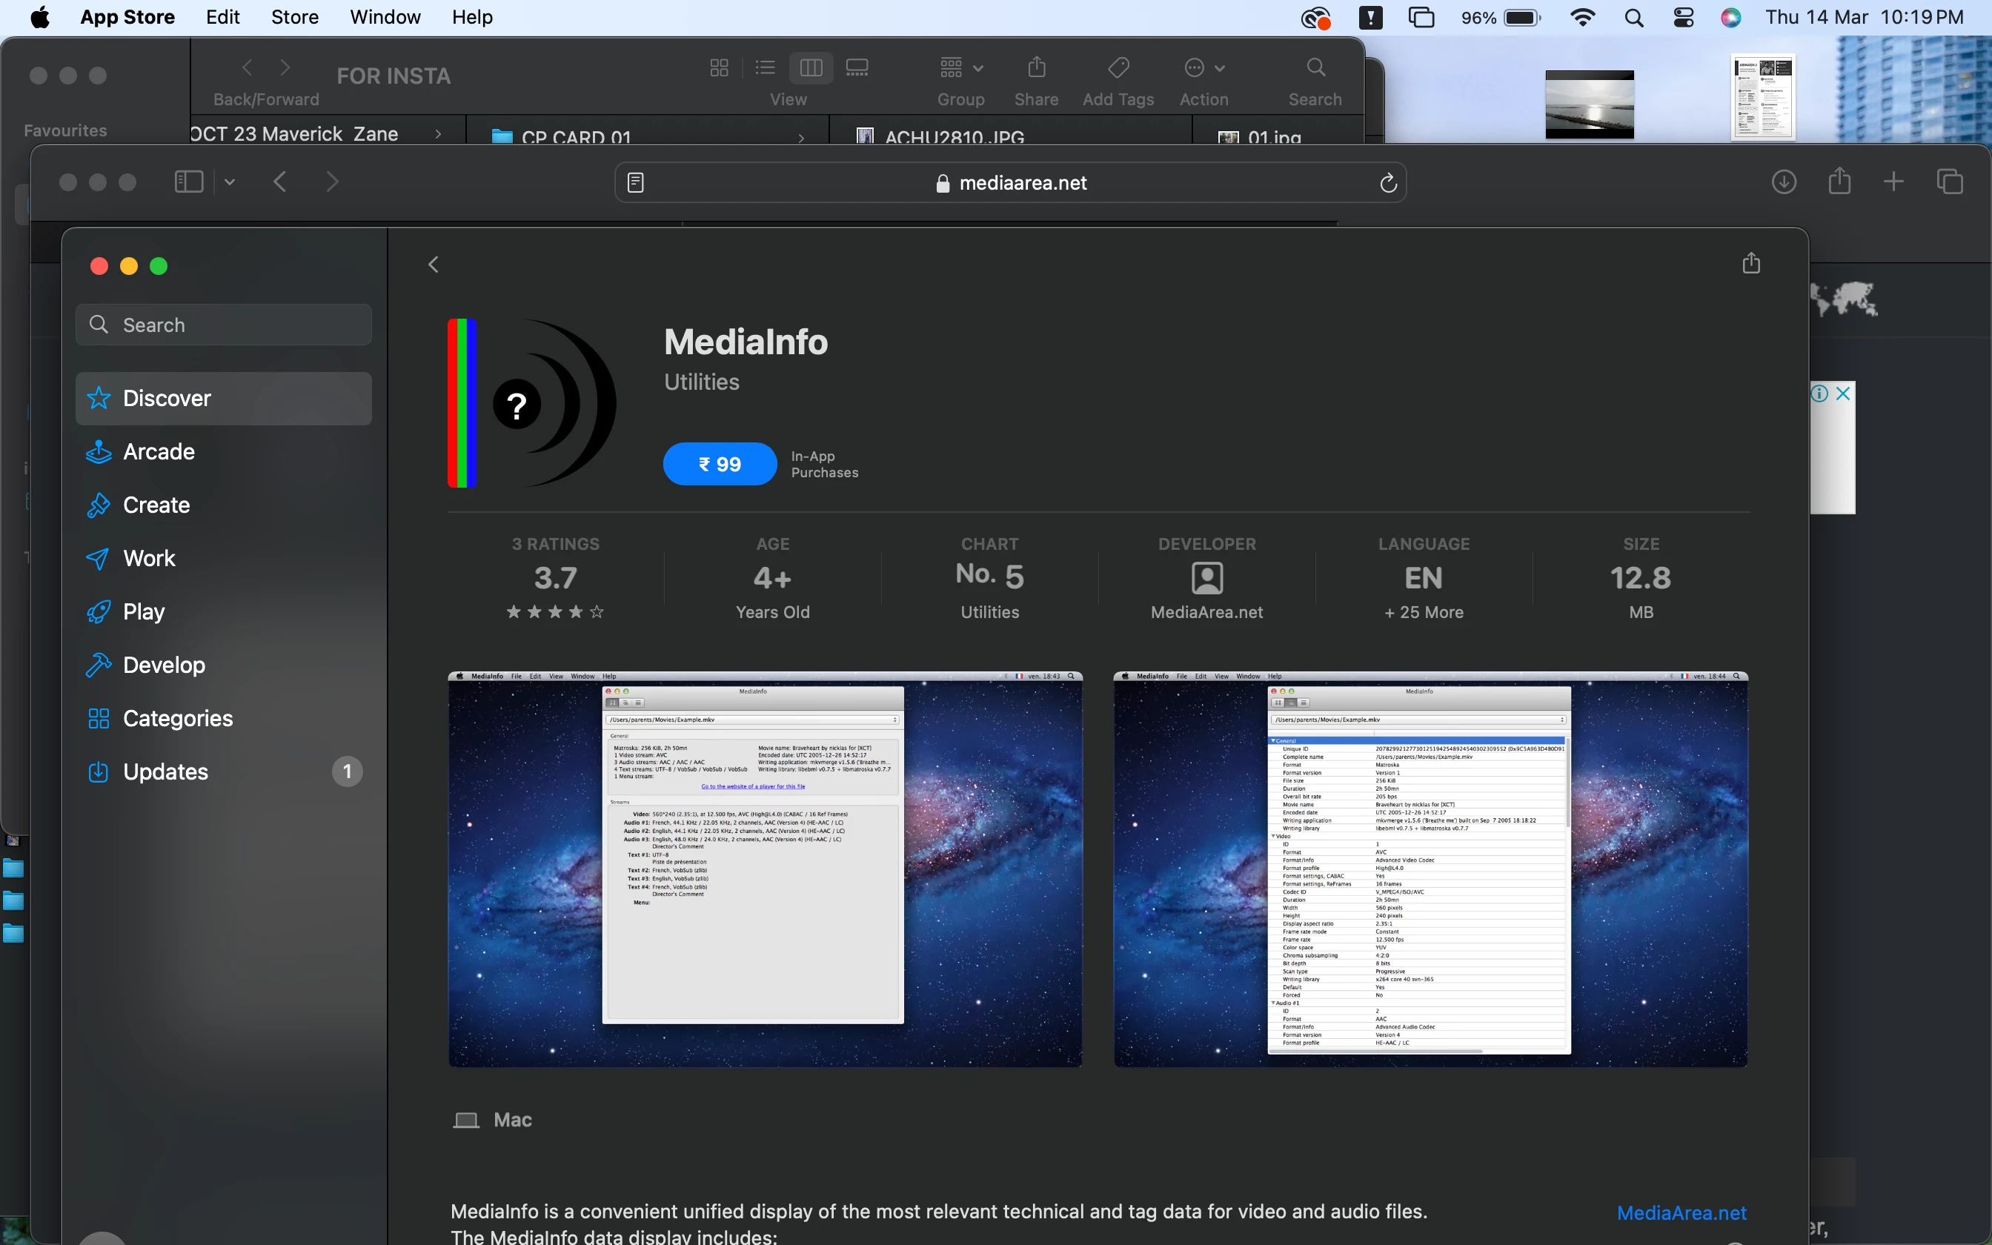Reload the page in Safari
Image resolution: width=1992 pixels, height=1245 pixels.
[x=1388, y=183]
